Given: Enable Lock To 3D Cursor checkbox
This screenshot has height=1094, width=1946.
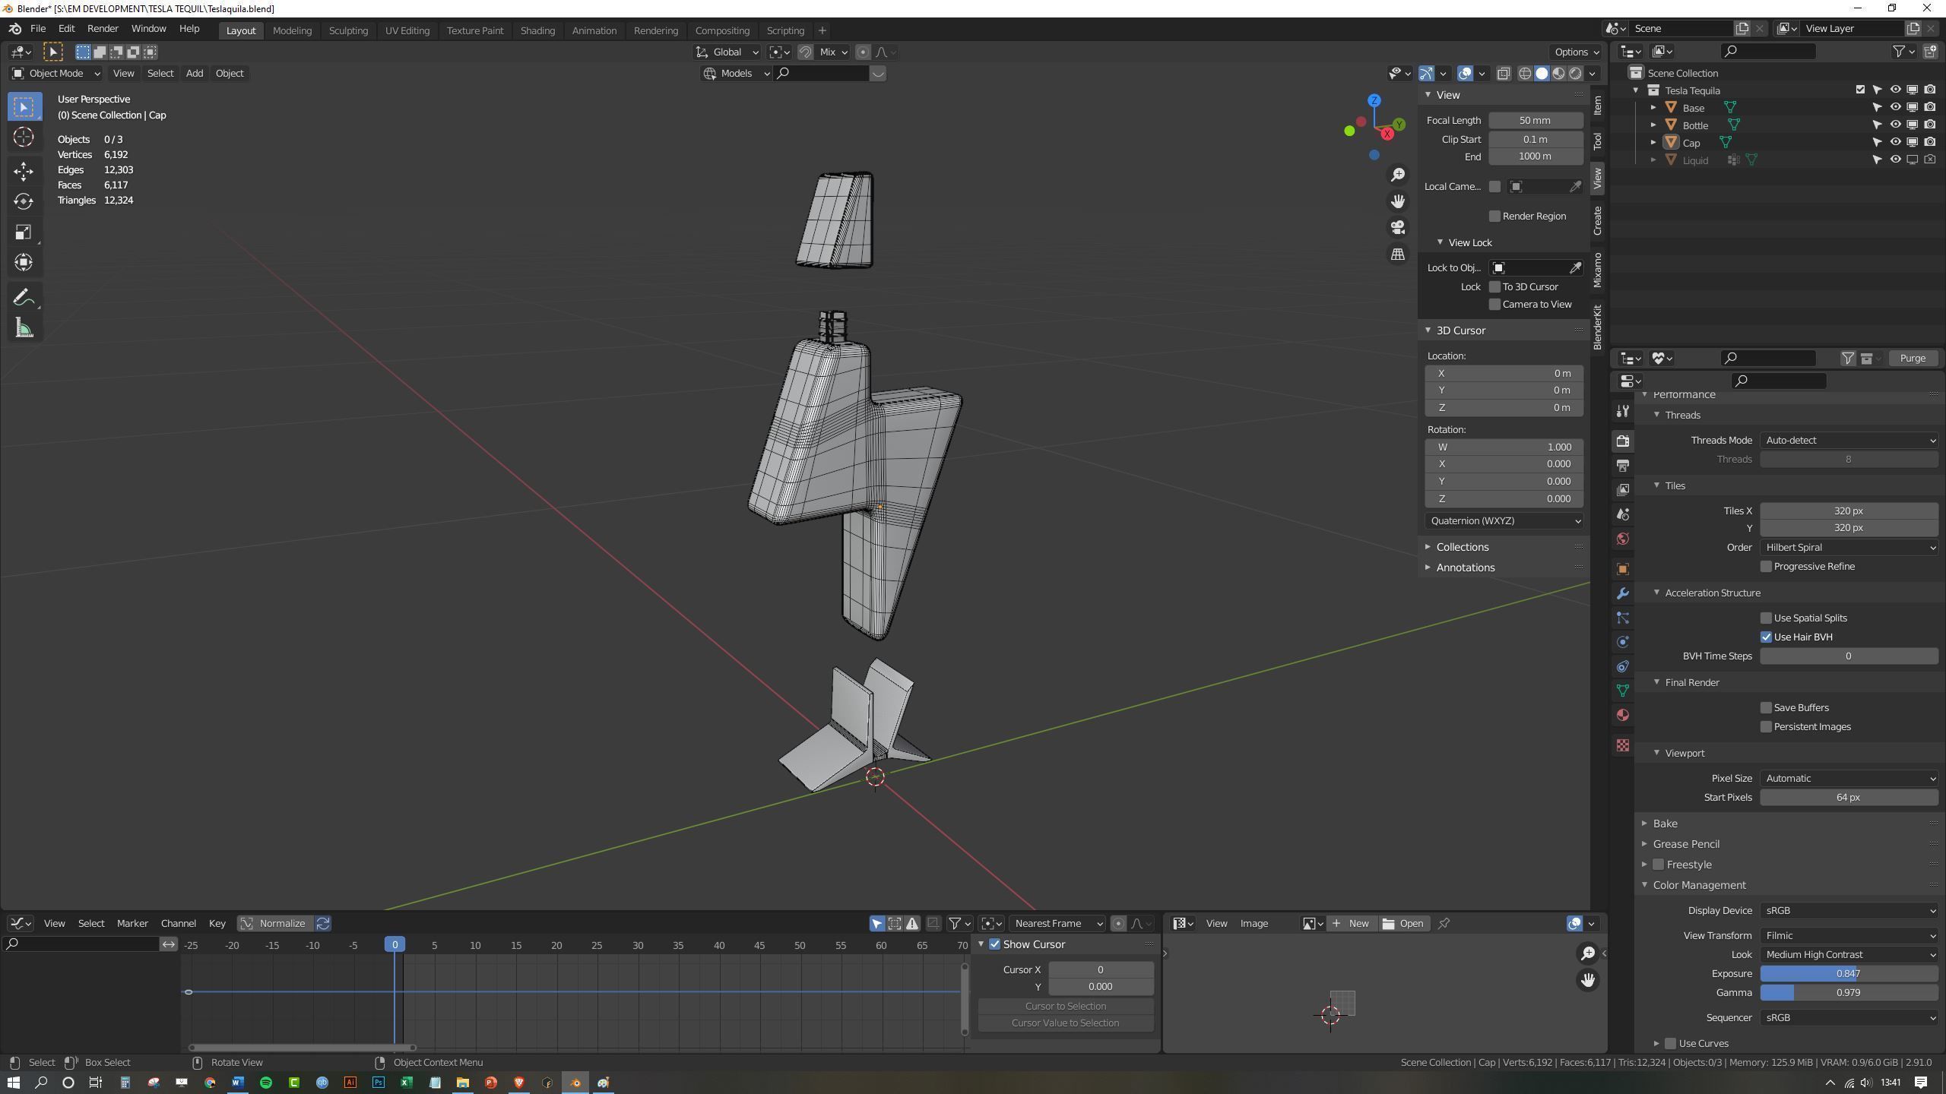Looking at the screenshot, I should [x=1494, y=287].
